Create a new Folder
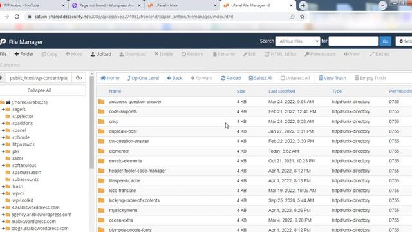The image size is (412, 232). coord(24,54)
